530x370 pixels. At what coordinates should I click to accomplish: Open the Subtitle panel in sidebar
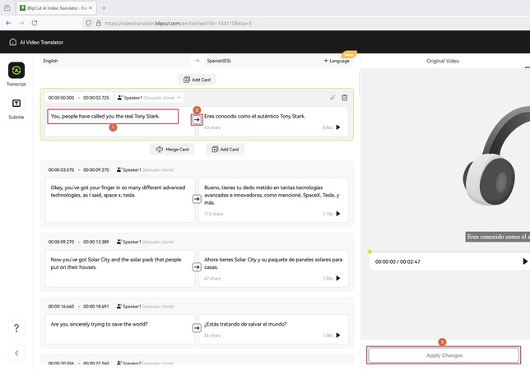point(16,104)
